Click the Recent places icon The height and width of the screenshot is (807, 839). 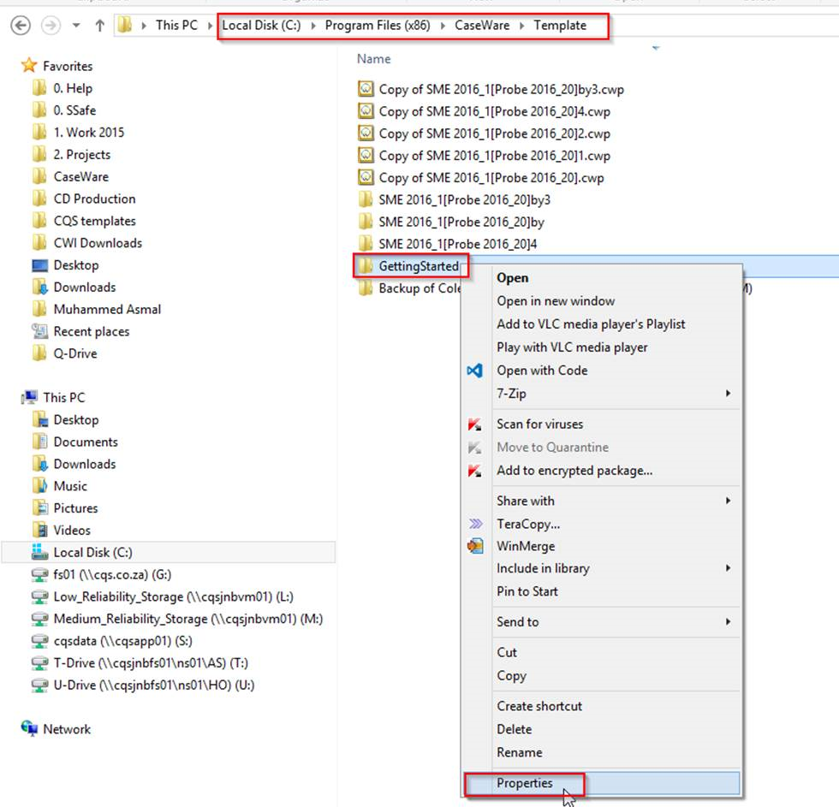39,331
